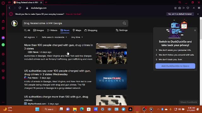The width and height of the screenshot is (202, 113).
Task: Click the DuckDuckGo duck logo
Action: point(15,23)
